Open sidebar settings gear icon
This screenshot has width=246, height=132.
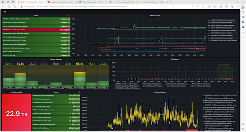tap(243, 129)
